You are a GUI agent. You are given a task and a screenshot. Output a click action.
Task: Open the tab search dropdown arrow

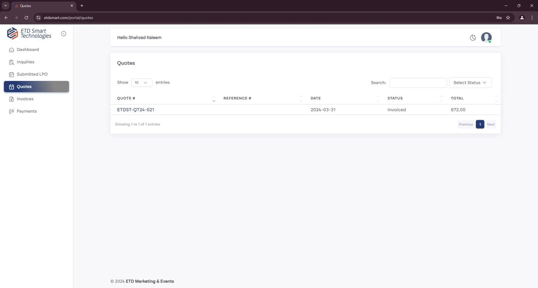point(5,6)
